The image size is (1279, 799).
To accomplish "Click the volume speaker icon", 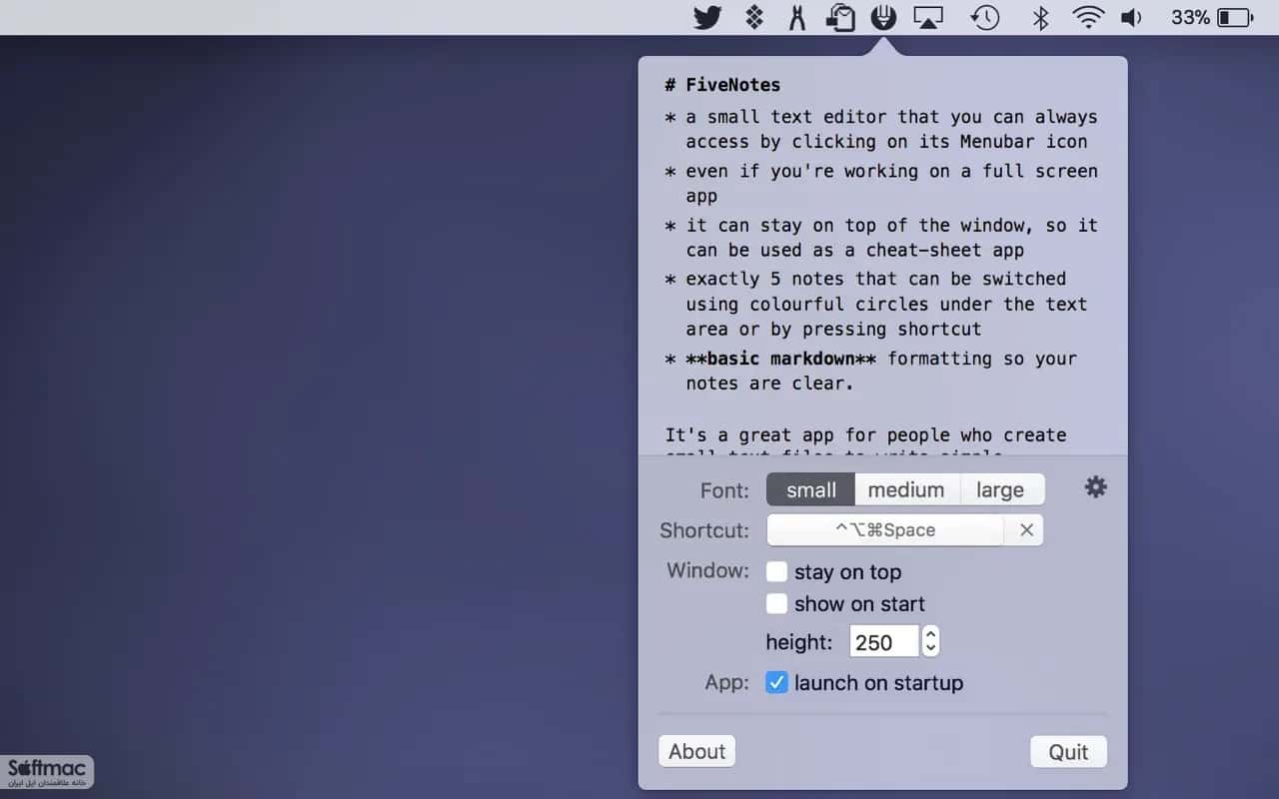I will pos(1131,17).
